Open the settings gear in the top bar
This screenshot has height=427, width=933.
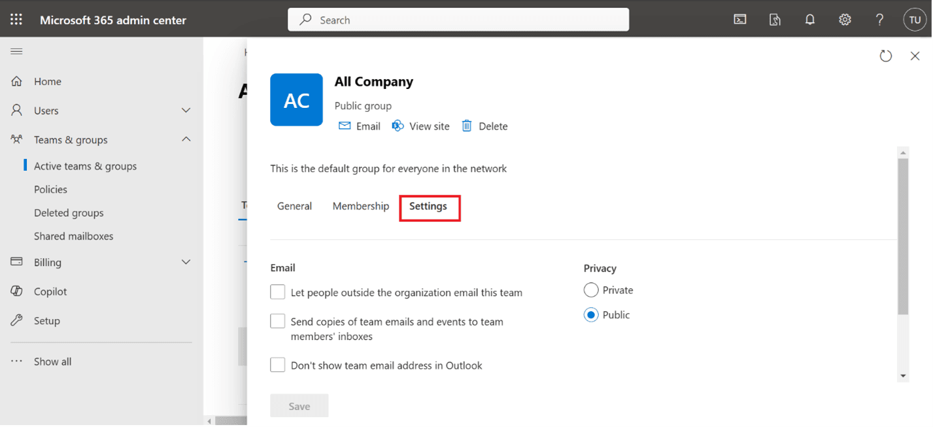point(845,20)
